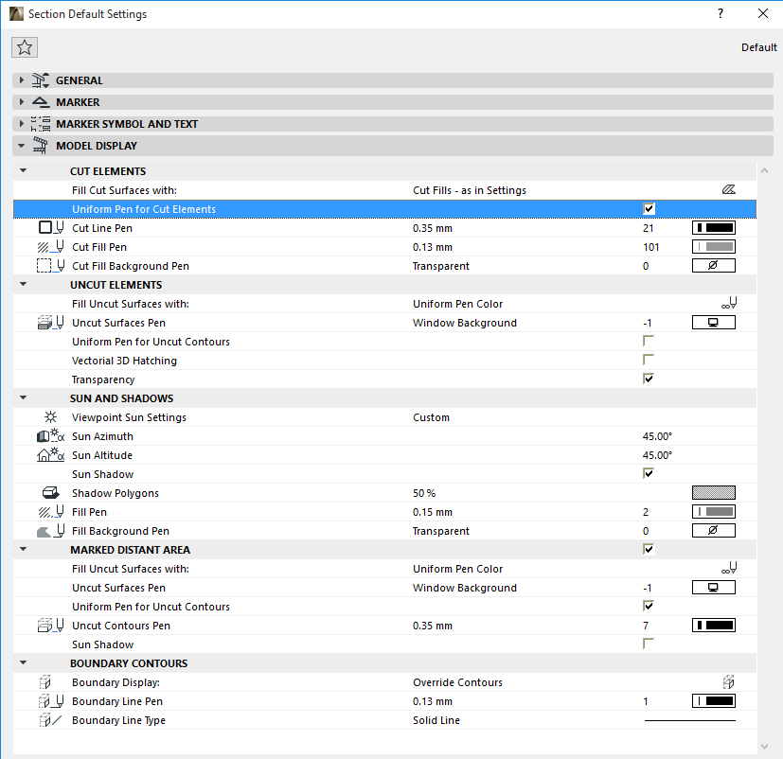
Task: Expand MARKER SYMBOL AND TEXT panel arrow
Action: 21,123
